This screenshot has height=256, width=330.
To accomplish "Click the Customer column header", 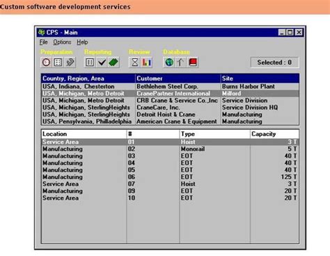I will pyautogui.click(x=178, y=78).
